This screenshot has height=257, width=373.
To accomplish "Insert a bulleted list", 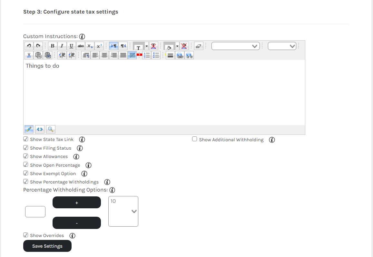I will click(x=156, y=55).
